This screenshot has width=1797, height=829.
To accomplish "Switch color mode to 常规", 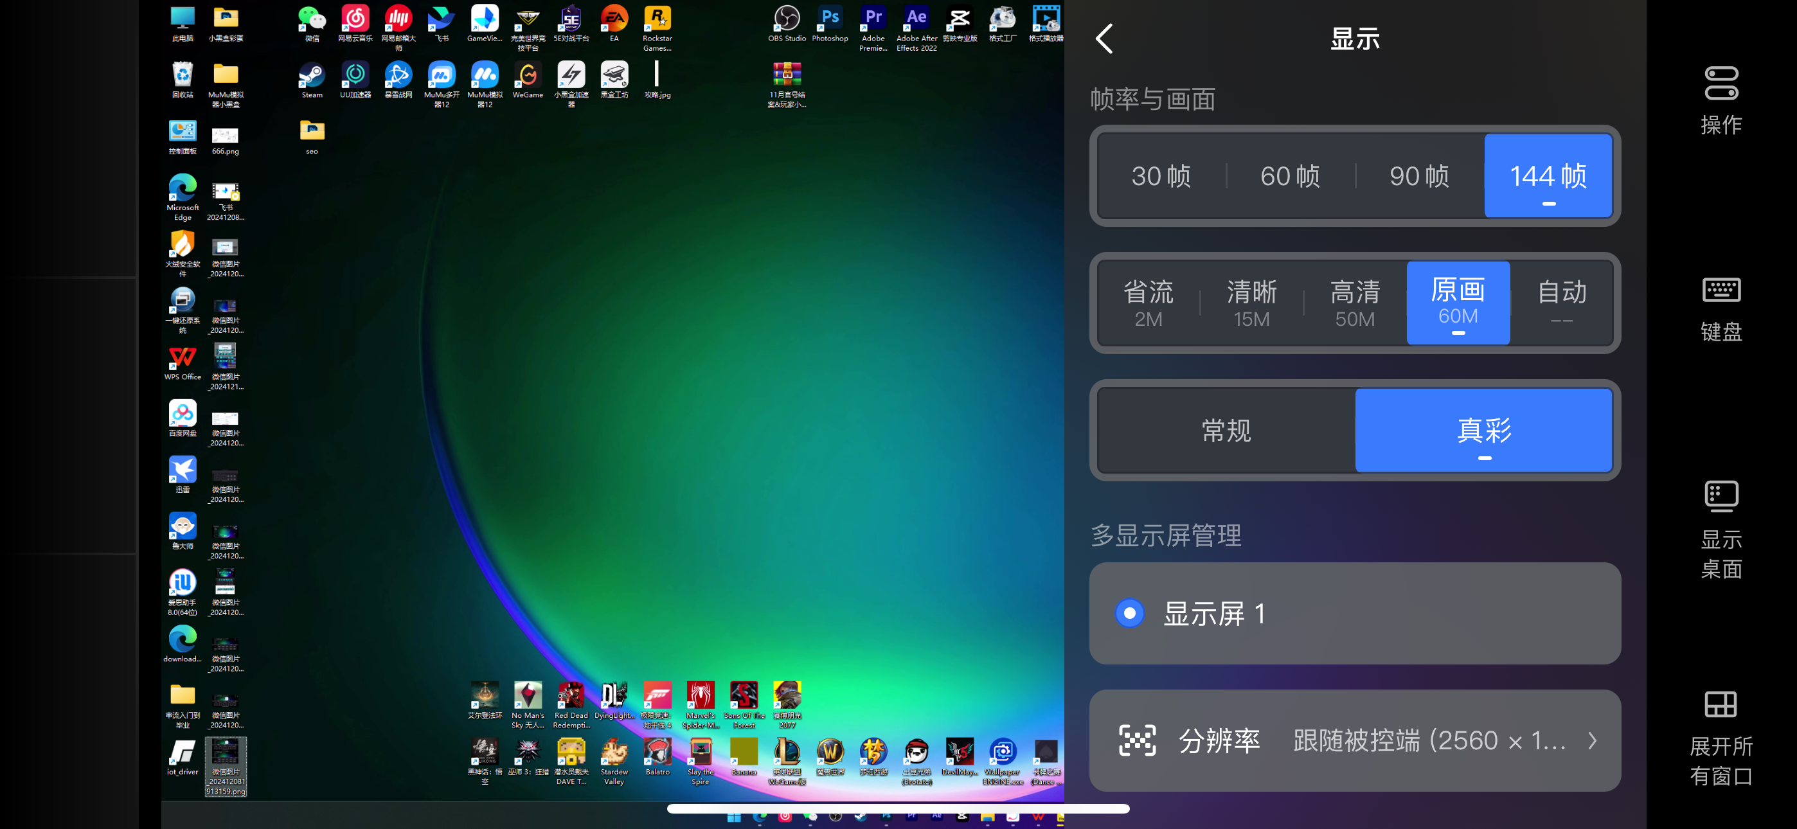I will point(1226,430).
